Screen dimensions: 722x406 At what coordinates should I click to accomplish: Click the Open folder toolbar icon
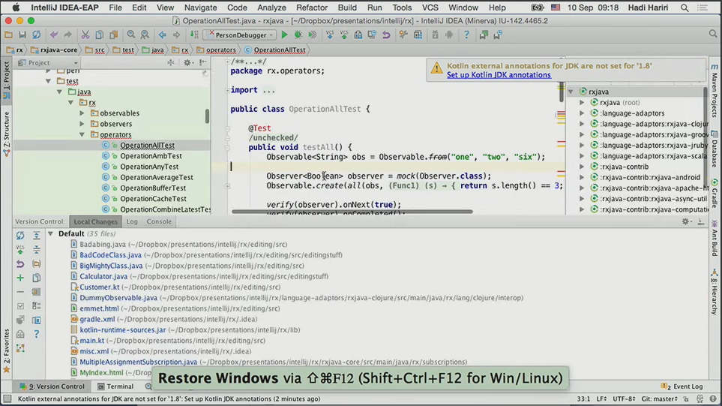[x=8, y=35]
